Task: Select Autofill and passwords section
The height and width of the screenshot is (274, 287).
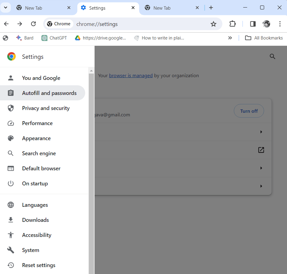Action: coord(49,93)
